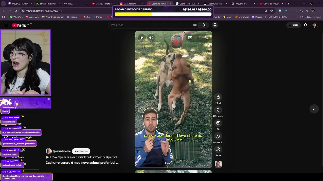Open the related video 'Leão e Tigre se cruzam'
Viewport: 323px width, 181px height.
pyautogui.click(x=83, y=157)
